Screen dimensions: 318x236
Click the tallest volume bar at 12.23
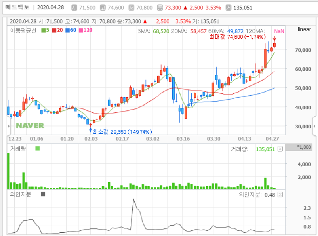9,171
